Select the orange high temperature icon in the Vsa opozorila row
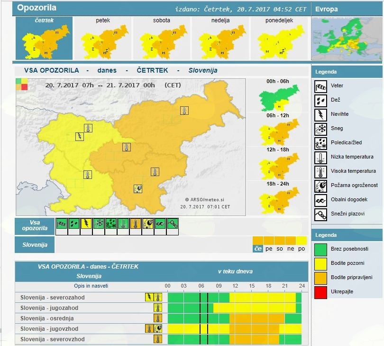The height and width of the screenshot is (346, 384). pos(136,223)
